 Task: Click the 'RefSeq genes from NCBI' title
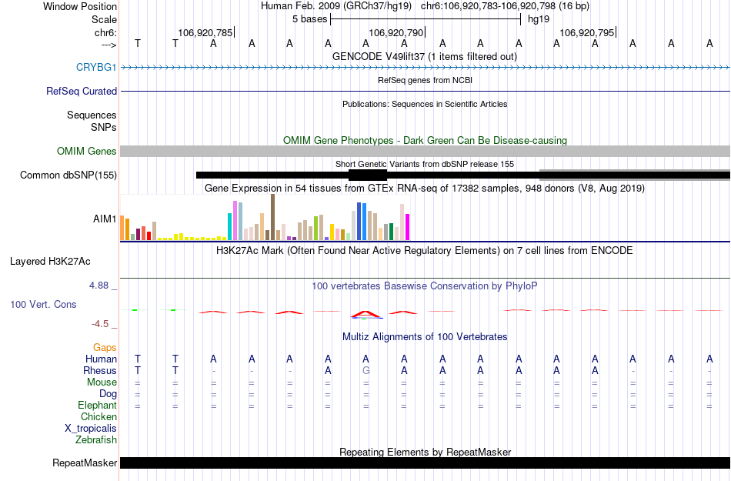tap(425, 80)
